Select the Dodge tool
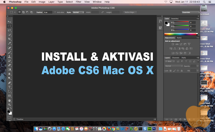This screenshot has width=215, height=132. point(9,78)
